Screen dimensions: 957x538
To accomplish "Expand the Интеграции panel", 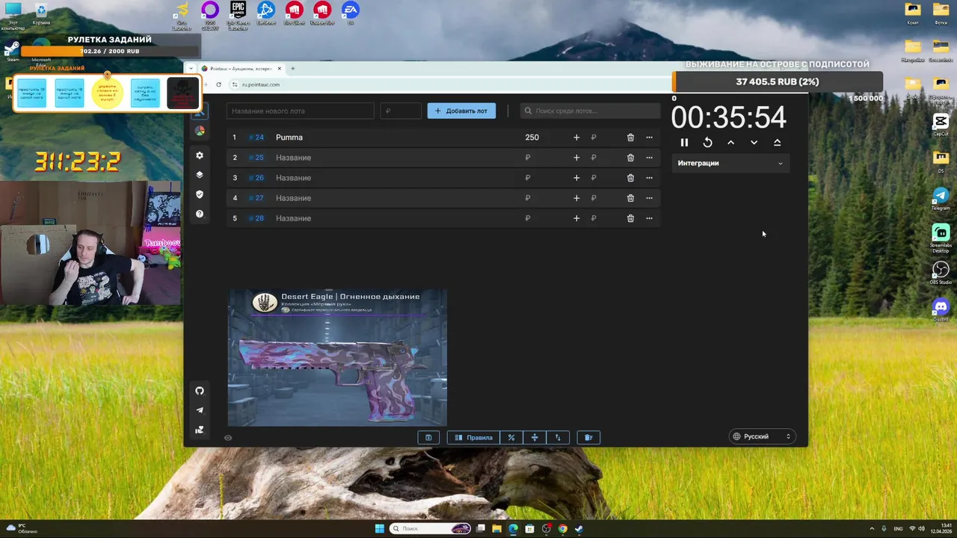I will 730,163.
